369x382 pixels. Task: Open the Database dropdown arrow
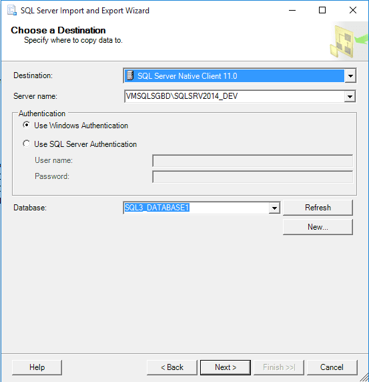click(x=274, y=208)
